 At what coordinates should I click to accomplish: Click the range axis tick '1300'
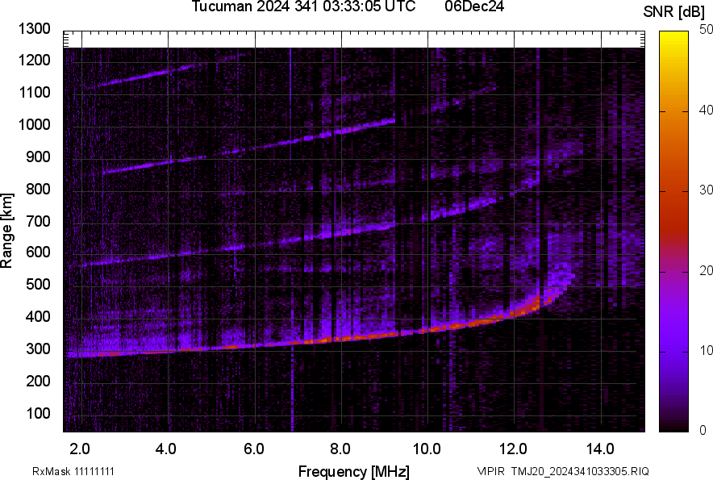(x=34, y=29)
